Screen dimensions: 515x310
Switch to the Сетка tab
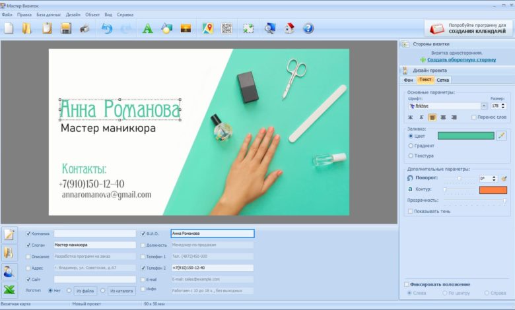point(443,80)
